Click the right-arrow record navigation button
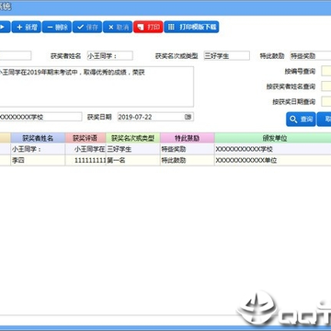Viewport: 331px width, 331px height. [5, 27]
